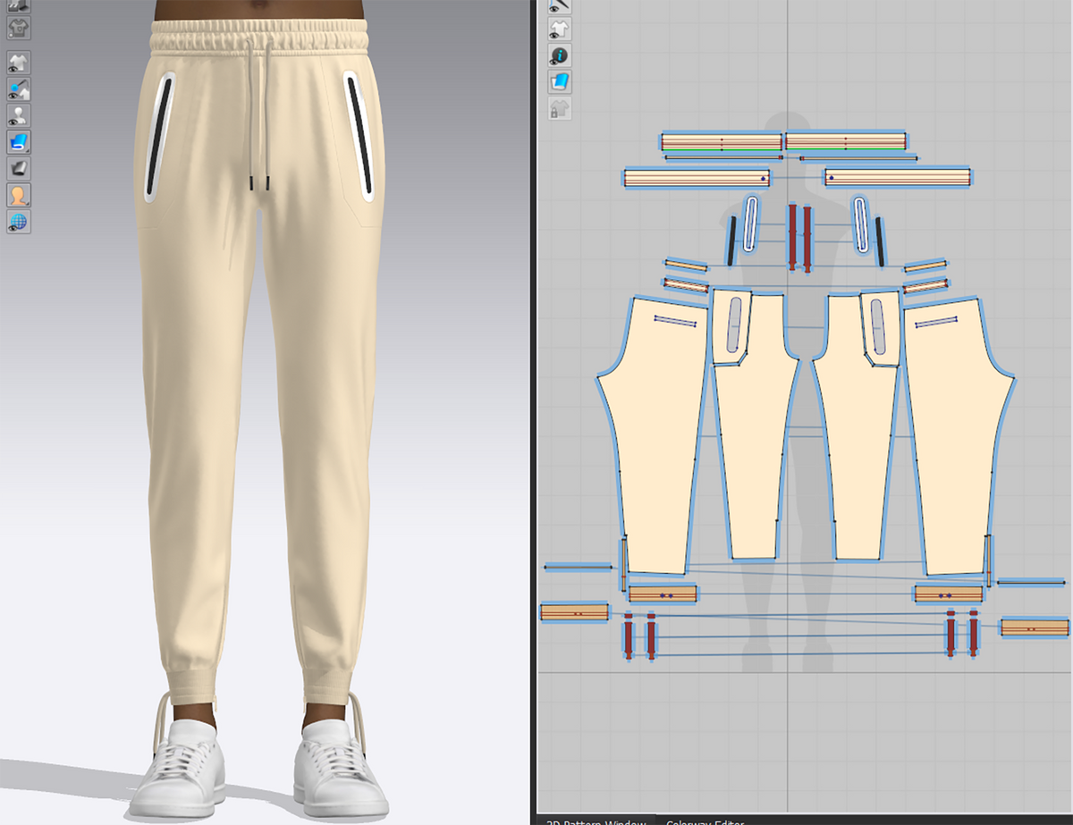The width and height of the screenshot is (1073, 825).
Task: Click the slit detail on the leftmost leg pattern
Action: click(676, 320)
